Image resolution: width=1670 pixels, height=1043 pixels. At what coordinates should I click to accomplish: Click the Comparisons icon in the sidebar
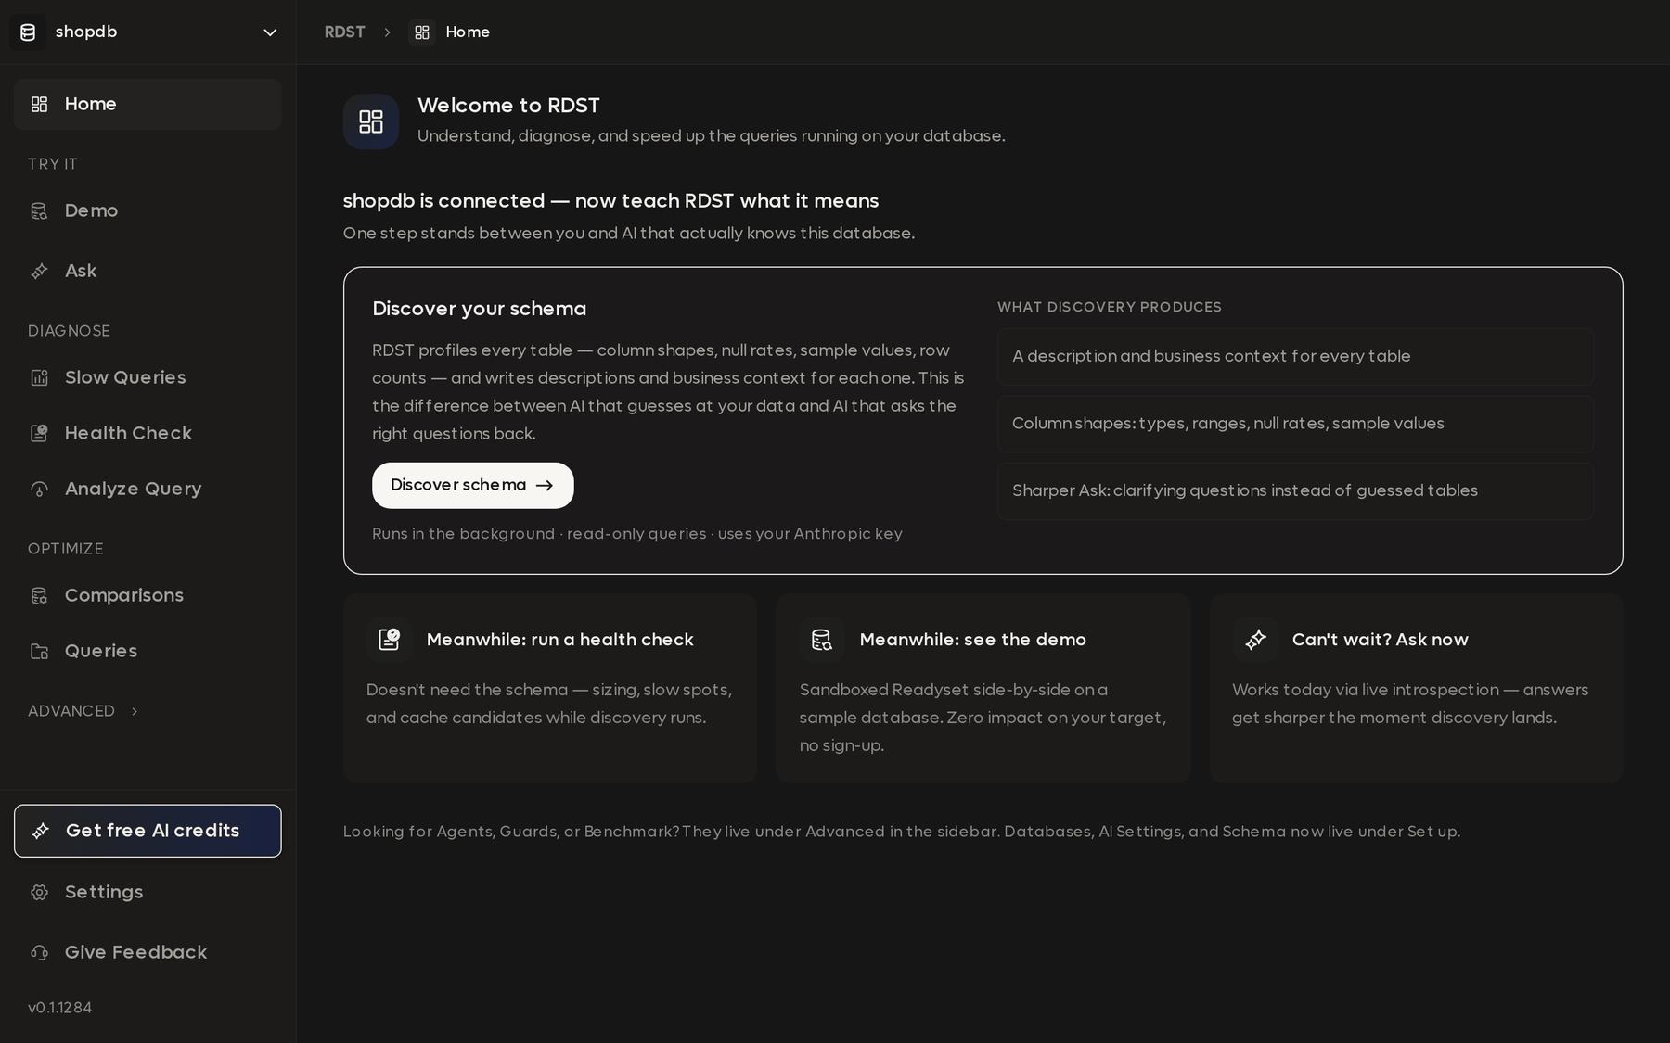39,595
